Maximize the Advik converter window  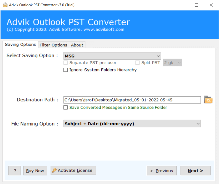[x=196, y=5]
